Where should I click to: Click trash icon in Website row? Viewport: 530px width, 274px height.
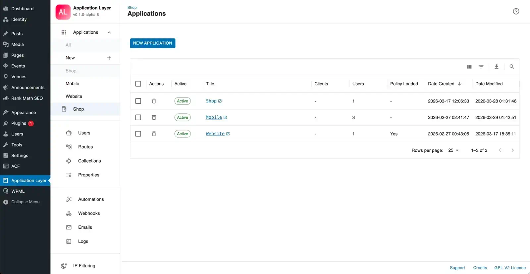coord(154,134)
